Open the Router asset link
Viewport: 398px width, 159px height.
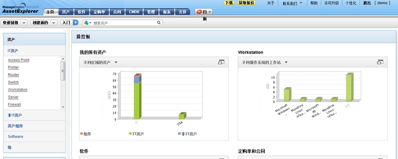13,75
